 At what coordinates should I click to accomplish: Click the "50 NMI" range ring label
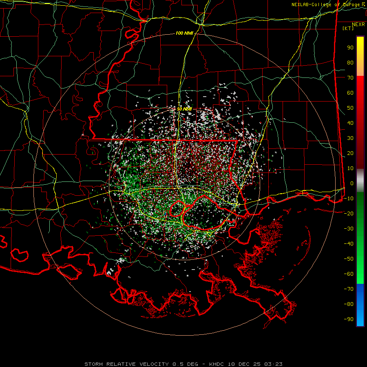(x=184, y=109)
